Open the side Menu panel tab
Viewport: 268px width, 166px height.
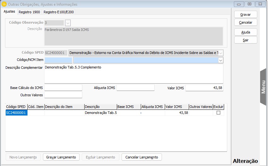click(x=263, y=87)
